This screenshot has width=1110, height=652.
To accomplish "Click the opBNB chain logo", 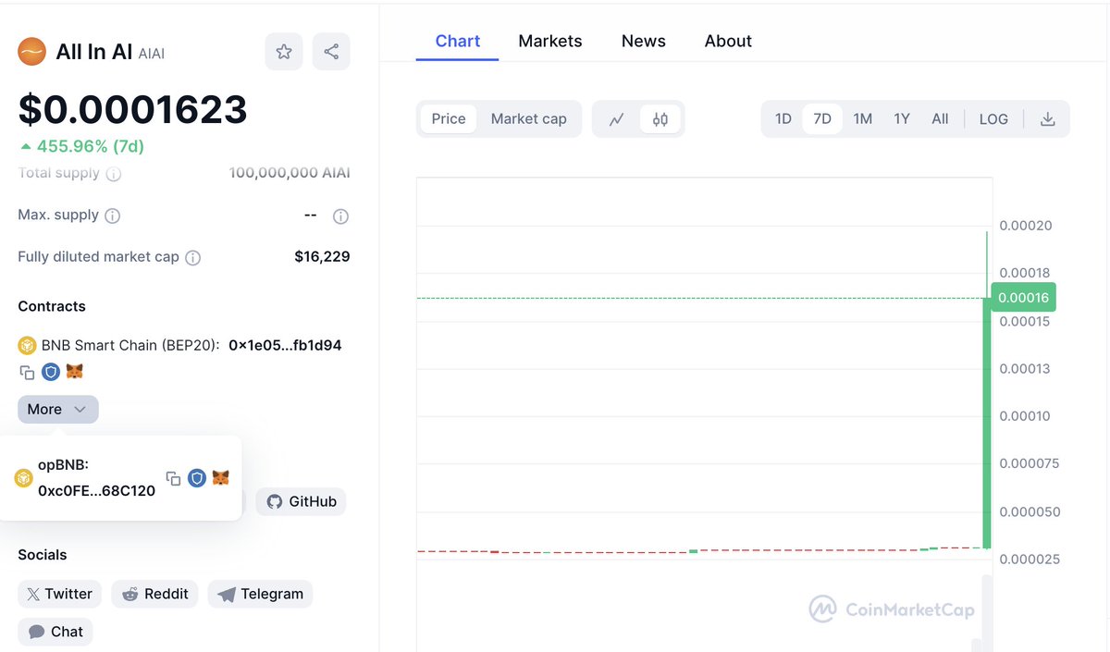I will (x=23, y=478).
